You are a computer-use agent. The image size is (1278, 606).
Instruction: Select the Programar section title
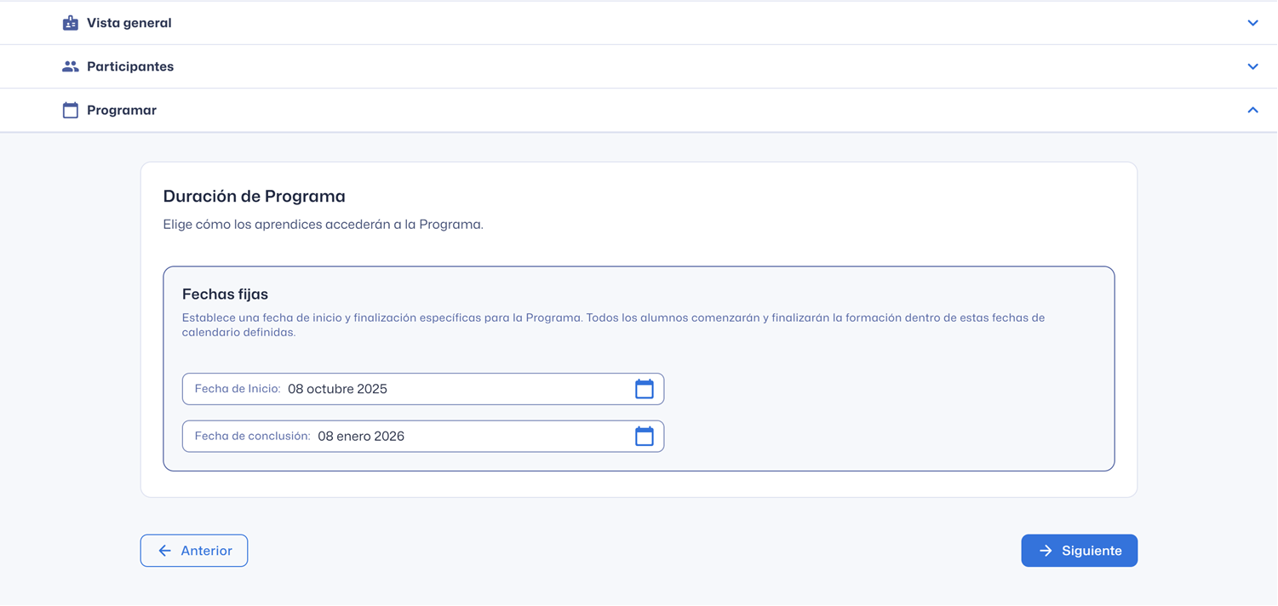click(122, 110)
